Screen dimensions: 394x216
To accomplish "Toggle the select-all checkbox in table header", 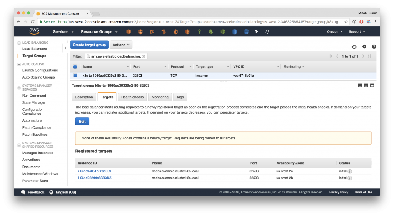I will coord(75,67).
